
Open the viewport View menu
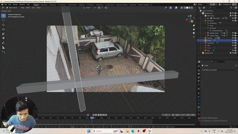[22, 7]
